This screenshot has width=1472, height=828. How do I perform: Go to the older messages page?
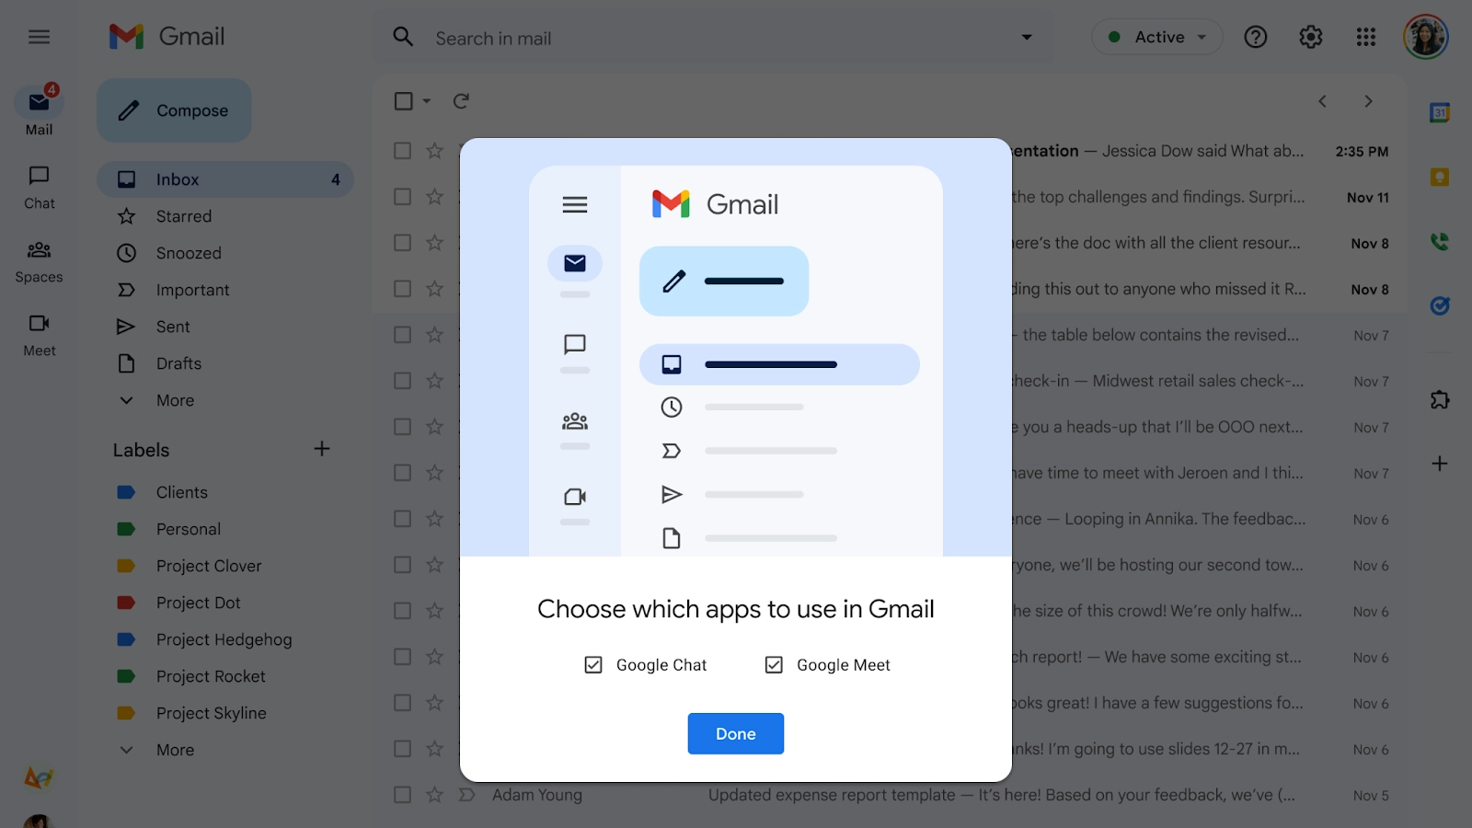(x=1368, y=101)
